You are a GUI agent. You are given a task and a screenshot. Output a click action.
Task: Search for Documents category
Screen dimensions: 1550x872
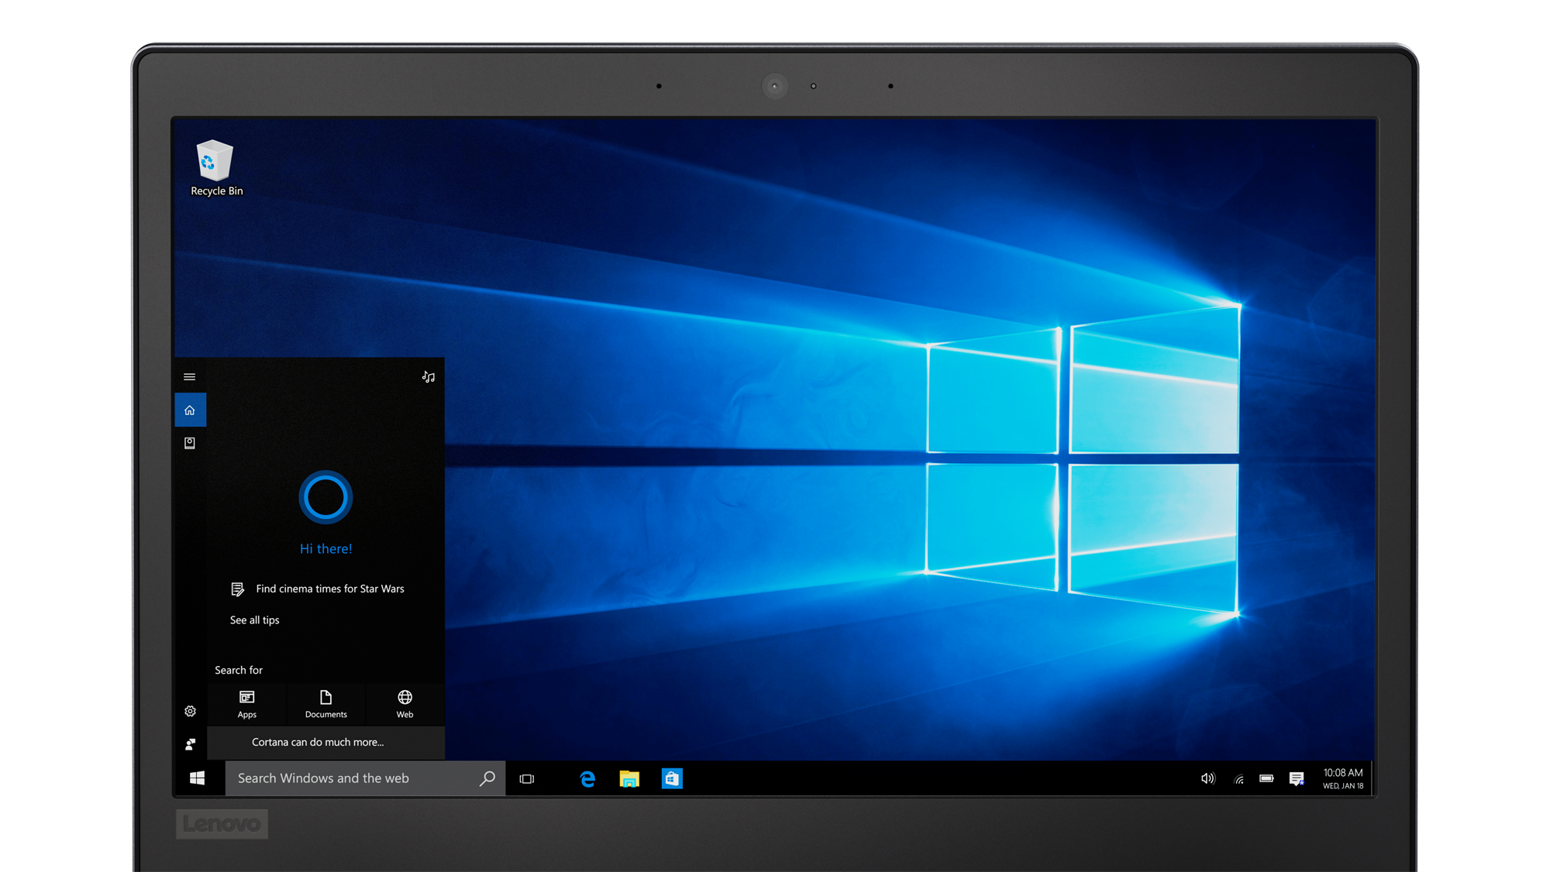(326, 704)
